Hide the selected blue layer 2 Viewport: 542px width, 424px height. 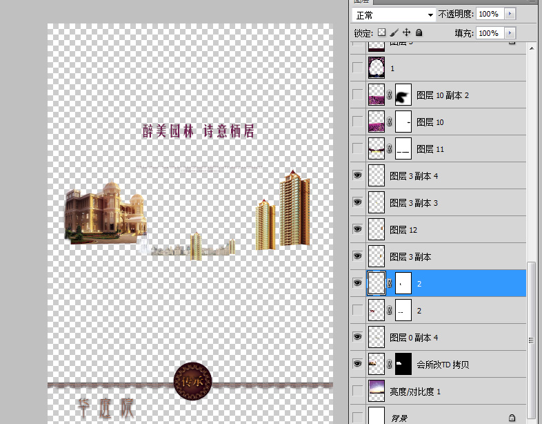(x=357, y=283)
